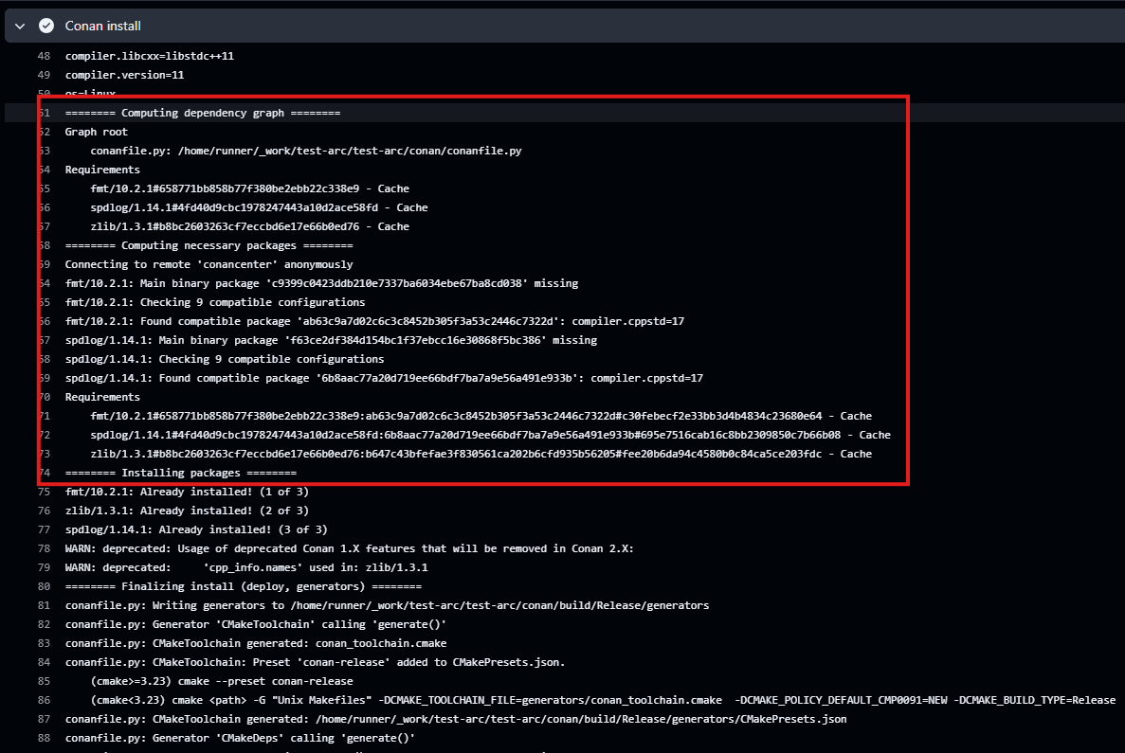Click line number 86 in the gutter
Viewport: 1125px width, 753px height.
pos(44,700)
